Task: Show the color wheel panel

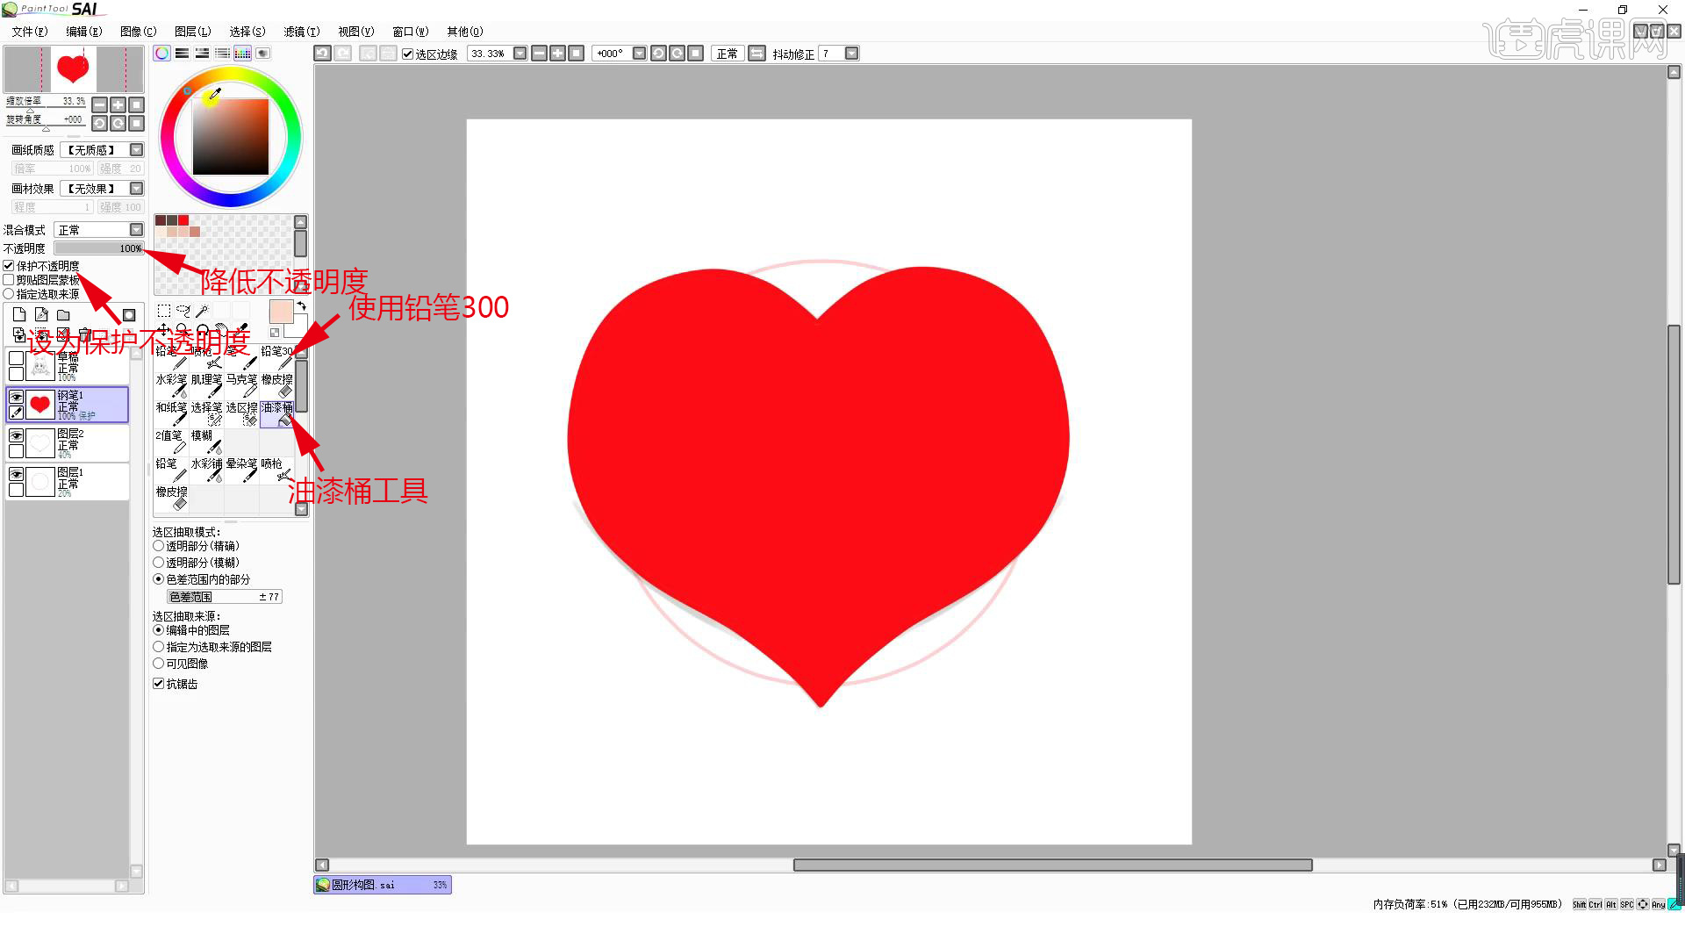Action: [x=162, y=54]
